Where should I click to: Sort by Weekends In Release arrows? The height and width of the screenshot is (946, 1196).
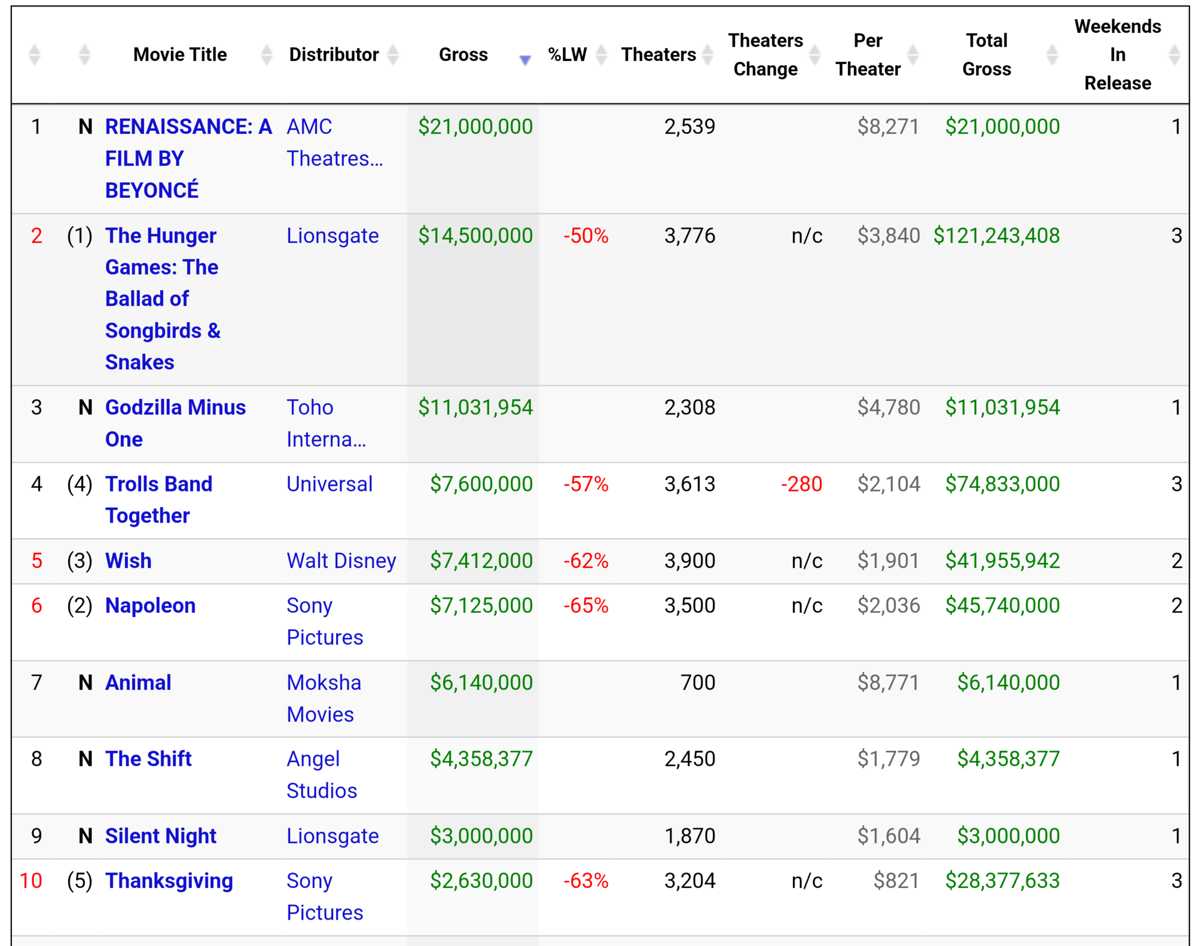[1174, 55]
